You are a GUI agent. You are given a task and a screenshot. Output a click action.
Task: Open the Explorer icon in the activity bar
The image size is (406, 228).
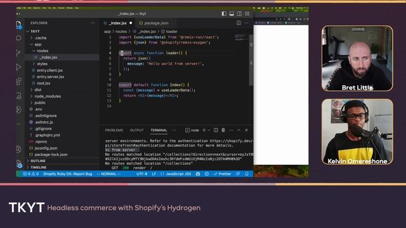18,25
